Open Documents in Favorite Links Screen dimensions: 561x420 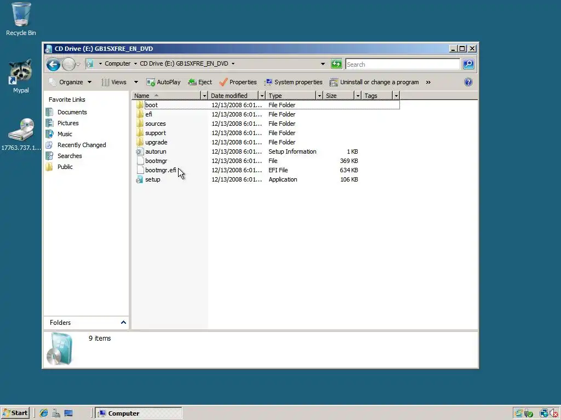coord(66,112)
